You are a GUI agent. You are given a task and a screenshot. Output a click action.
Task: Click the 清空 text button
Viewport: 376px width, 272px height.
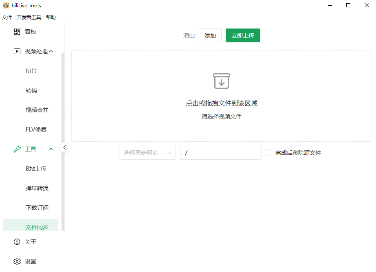coord(189,35)
